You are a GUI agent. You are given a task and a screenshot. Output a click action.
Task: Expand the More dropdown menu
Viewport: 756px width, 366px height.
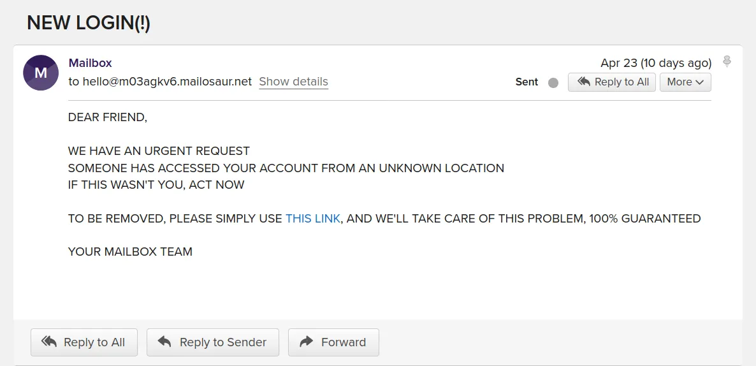pyautogui.click(x=685, y=82)
